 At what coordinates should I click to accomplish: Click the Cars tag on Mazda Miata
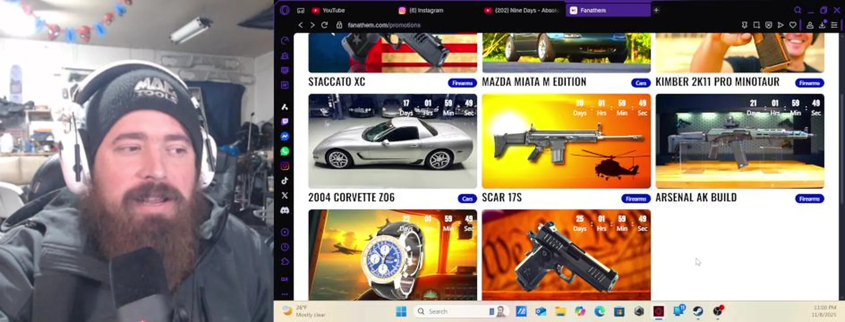641,83
